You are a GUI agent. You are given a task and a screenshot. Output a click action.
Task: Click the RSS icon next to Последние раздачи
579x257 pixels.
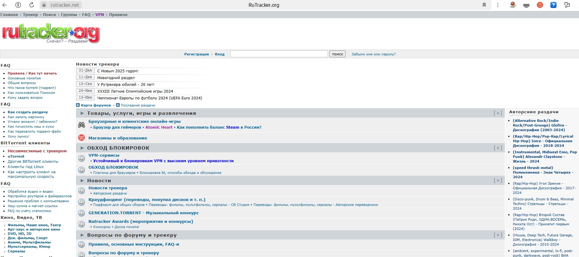point(118,105)
